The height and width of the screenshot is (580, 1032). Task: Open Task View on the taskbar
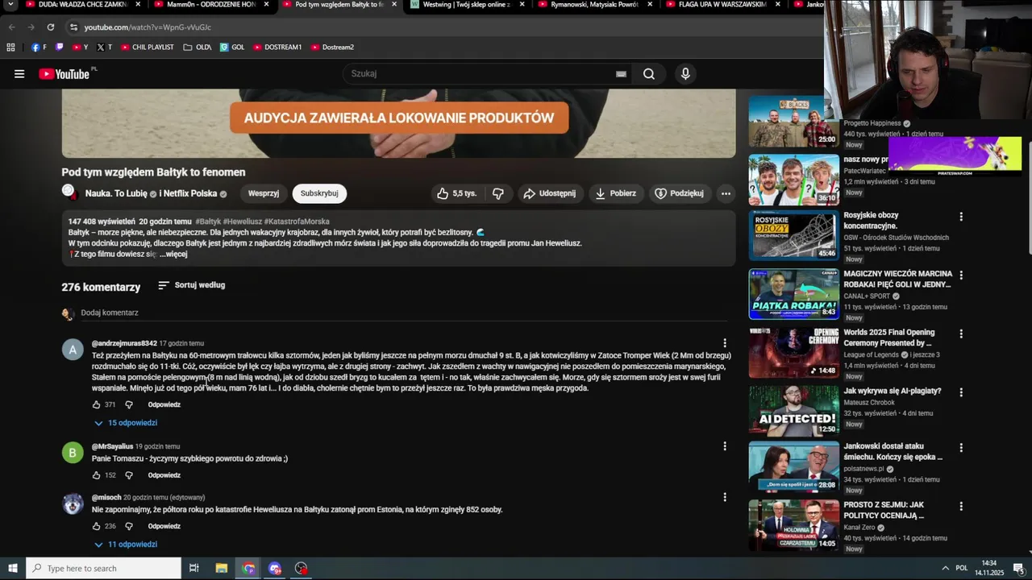tap(194, 569)
